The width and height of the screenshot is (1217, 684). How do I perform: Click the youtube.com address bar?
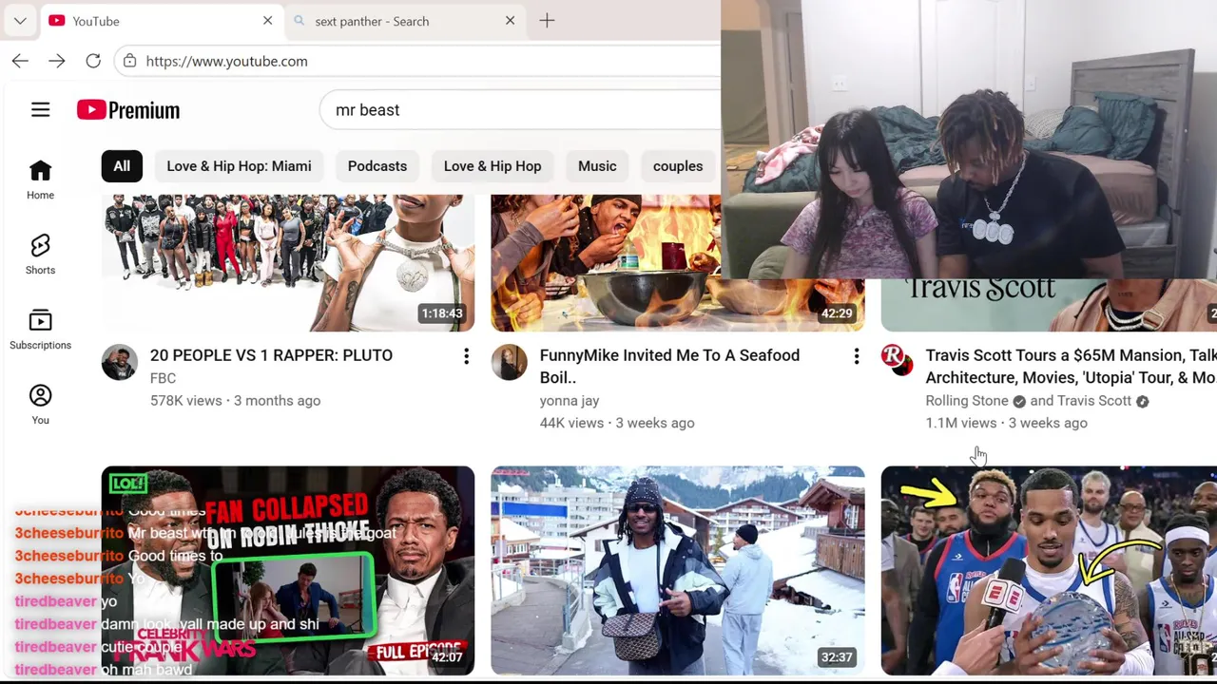418,61
